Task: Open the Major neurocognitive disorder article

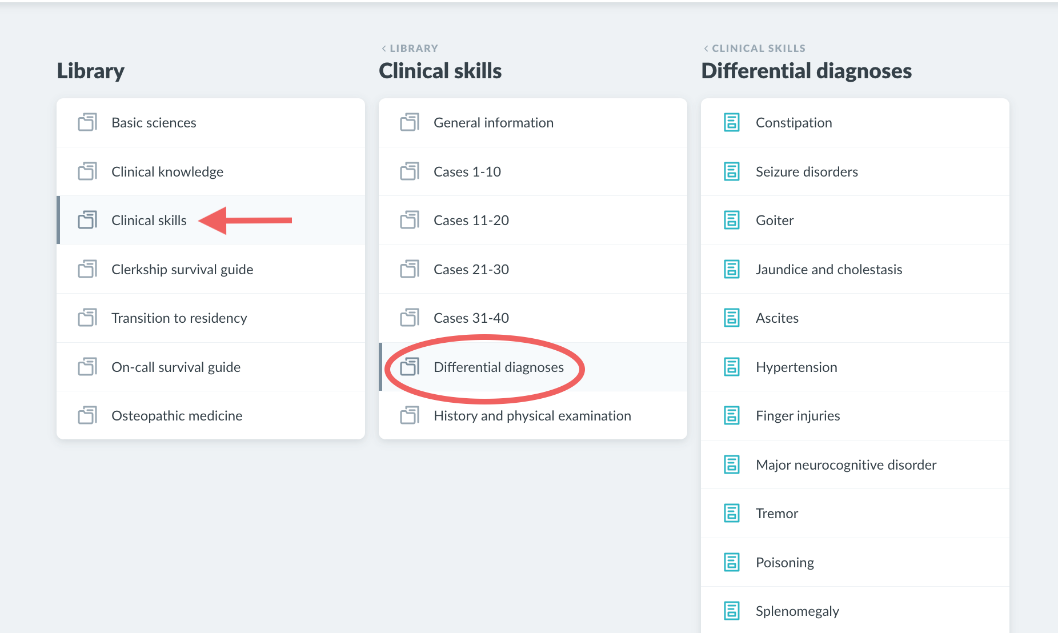Action: click(855, 464)
